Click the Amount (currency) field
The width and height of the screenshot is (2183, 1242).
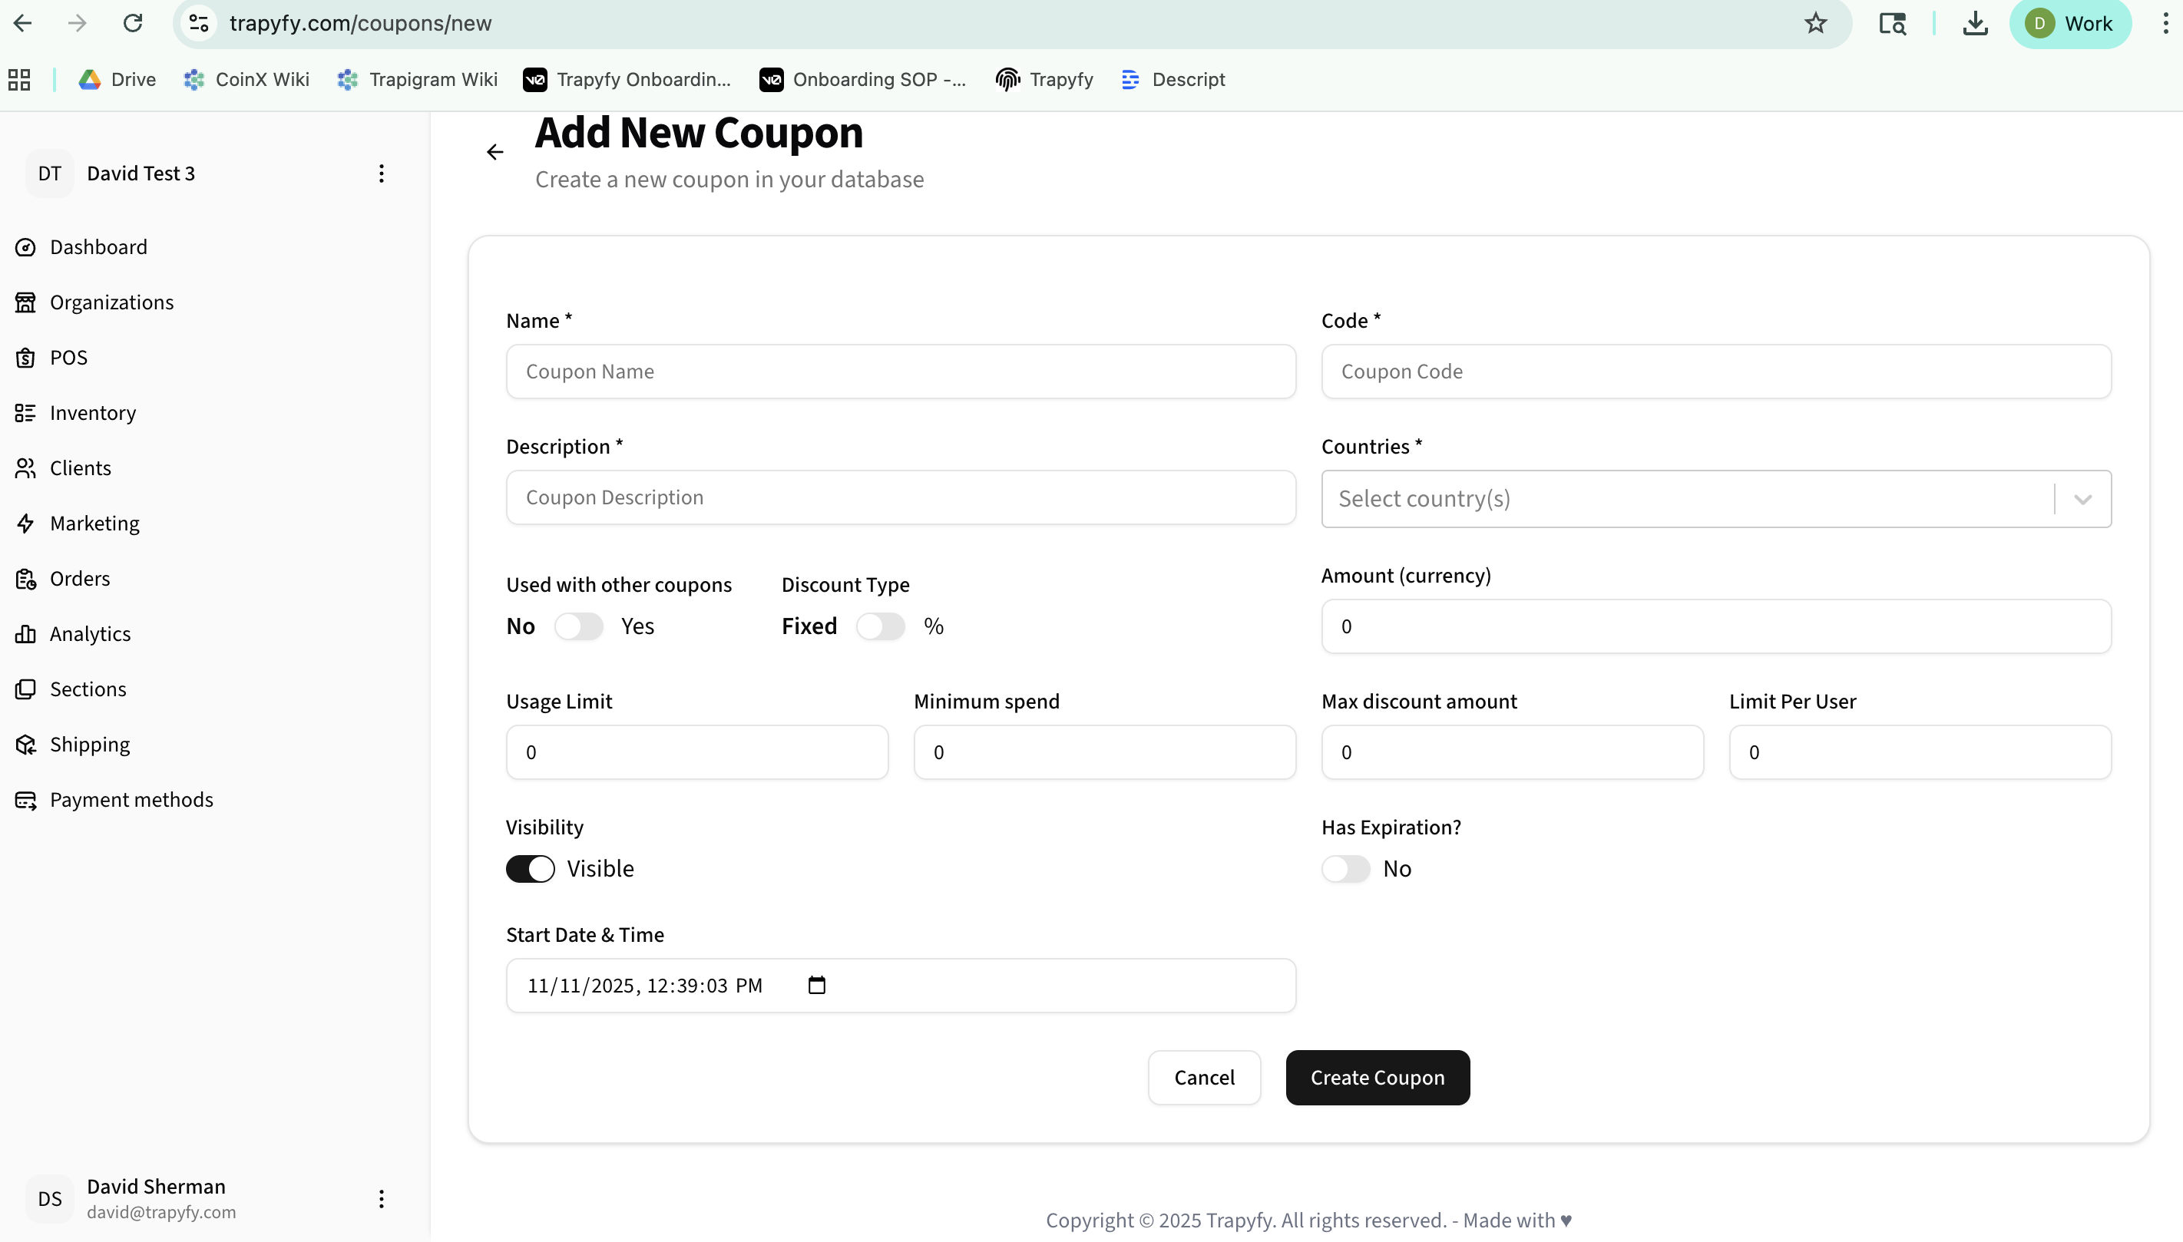(1716, 626)
